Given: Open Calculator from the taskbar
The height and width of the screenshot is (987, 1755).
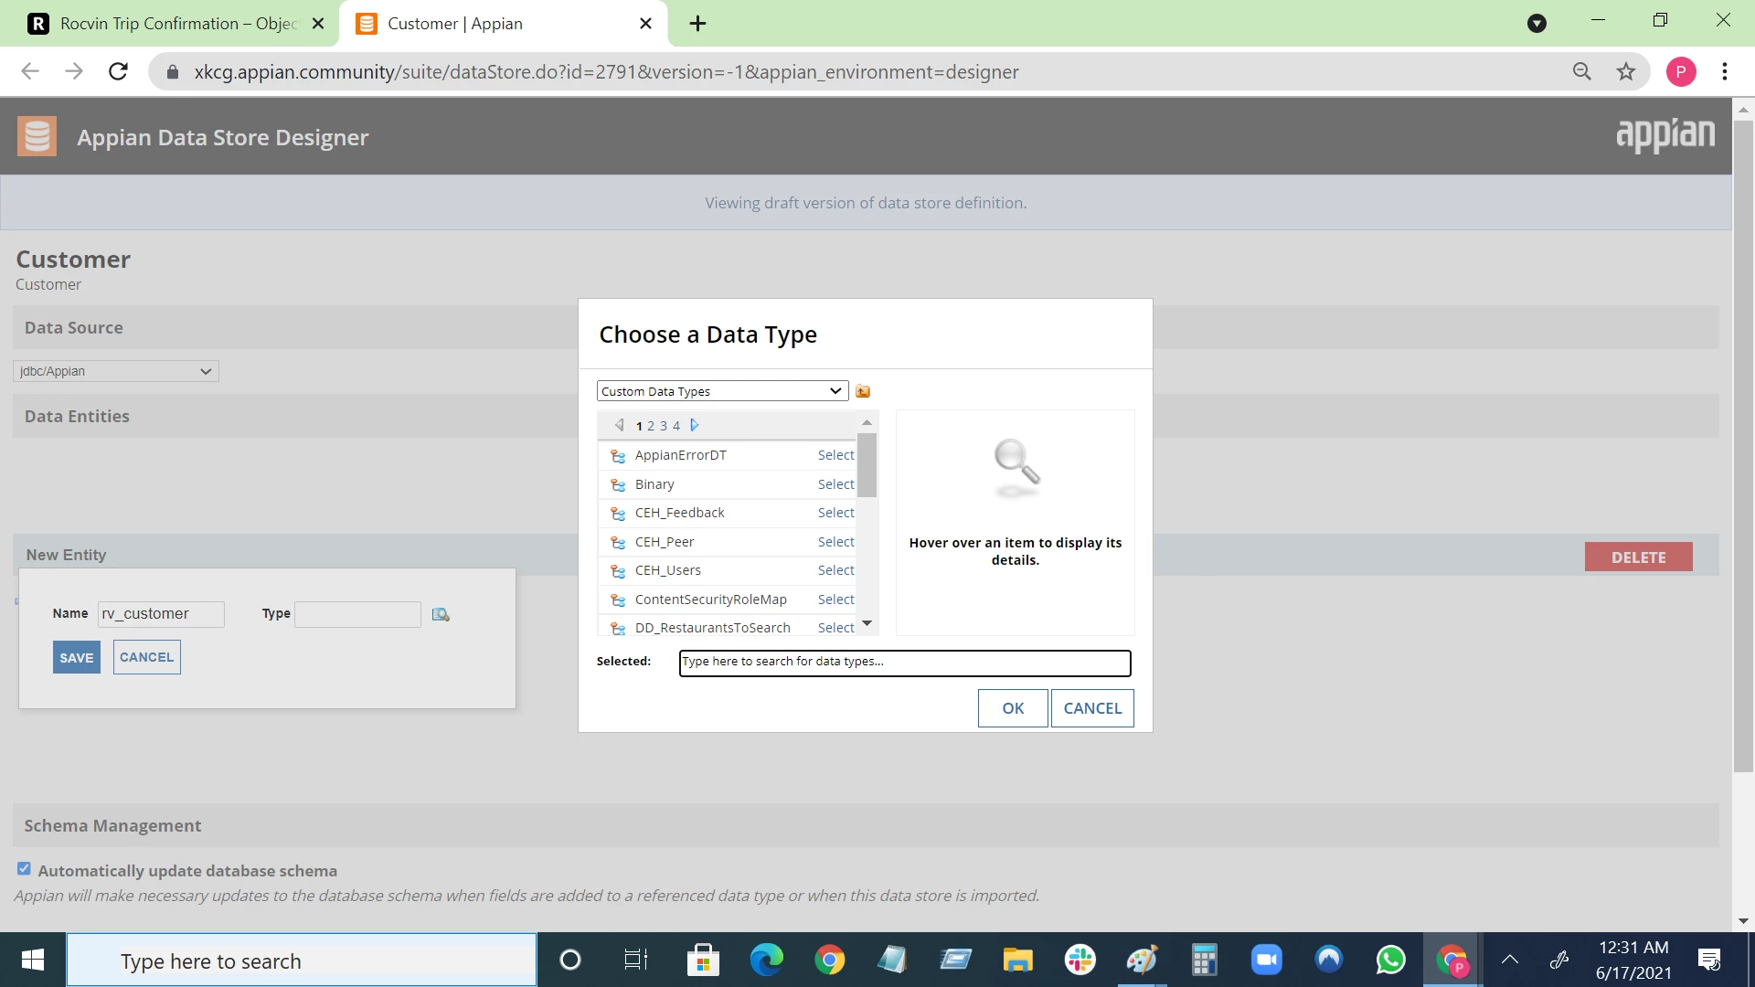Looking at the screenshot, I should coord(1204,960).
